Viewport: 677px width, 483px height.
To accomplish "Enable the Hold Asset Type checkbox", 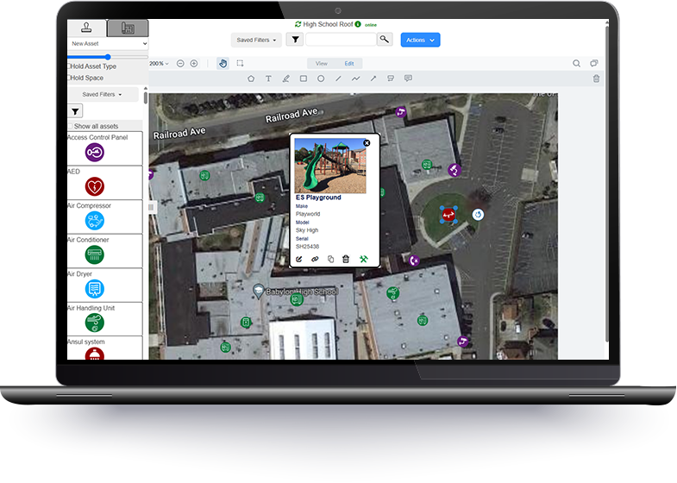I will [70, 66].
